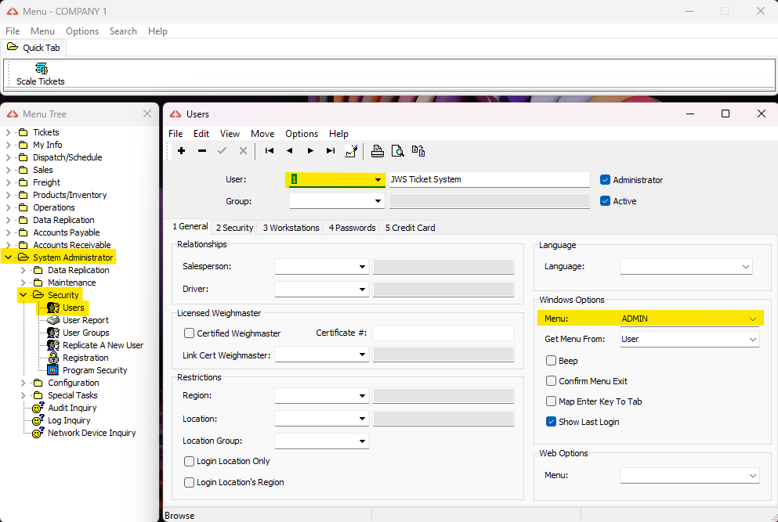Open Network Device Inquiry item
The image size is (778, 522).
pyautogui.click(x=92, y=433)
